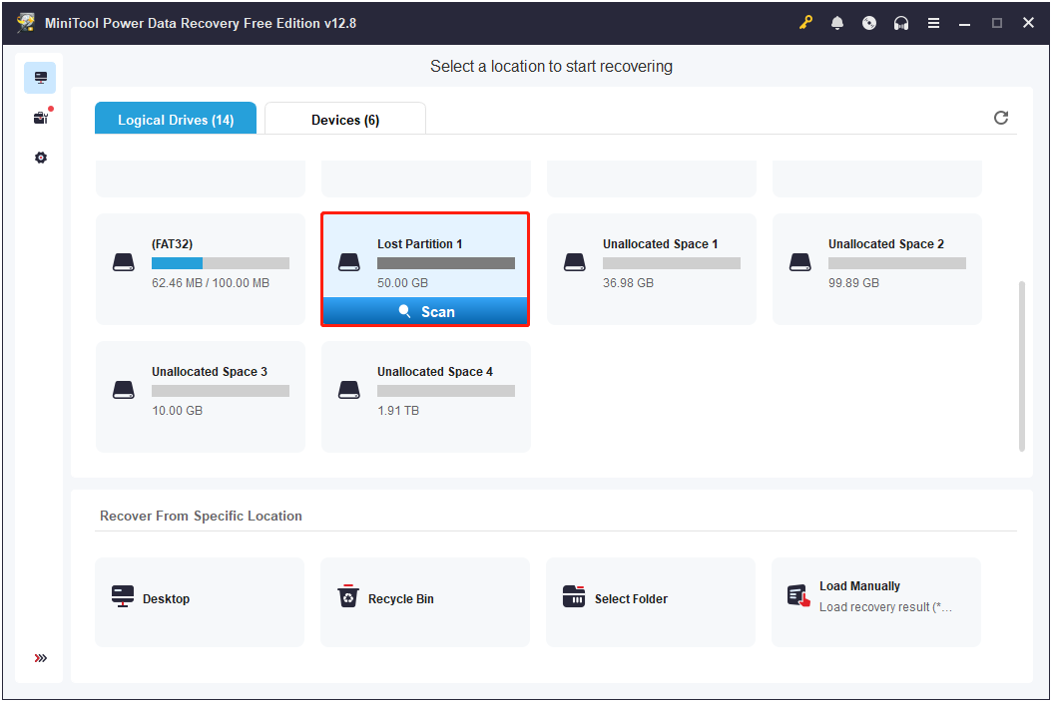This screenshot has height=702, width=1052.
Task: Select the data recovery sidebar icon
Action: tap(40, 77)
